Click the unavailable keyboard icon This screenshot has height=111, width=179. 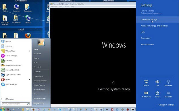168,94
